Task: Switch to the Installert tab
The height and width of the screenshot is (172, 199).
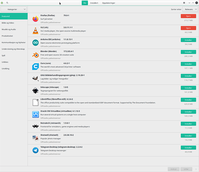Action: point(94,3)
